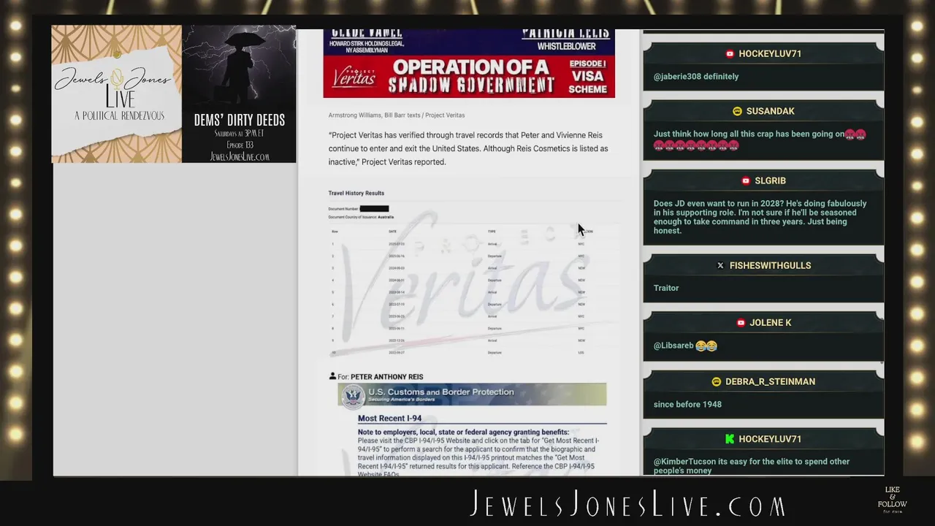Click the person icon before 'For: PETER ANTHONY REIS'

332,376
